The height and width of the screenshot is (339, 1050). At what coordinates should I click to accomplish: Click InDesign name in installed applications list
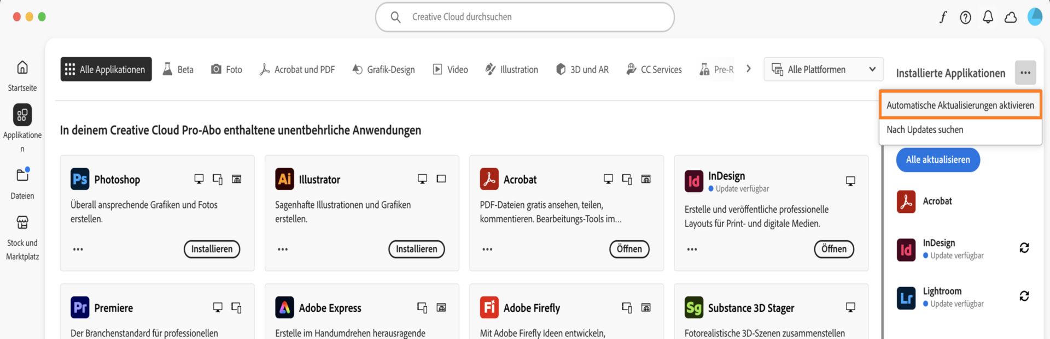pyautogui.click(x=939, y=243)
